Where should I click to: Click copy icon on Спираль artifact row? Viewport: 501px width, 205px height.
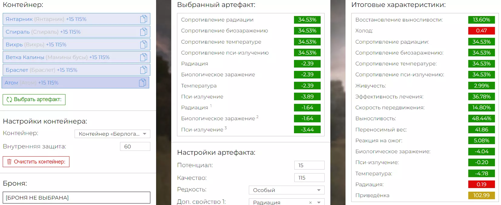tap(144, 32)
